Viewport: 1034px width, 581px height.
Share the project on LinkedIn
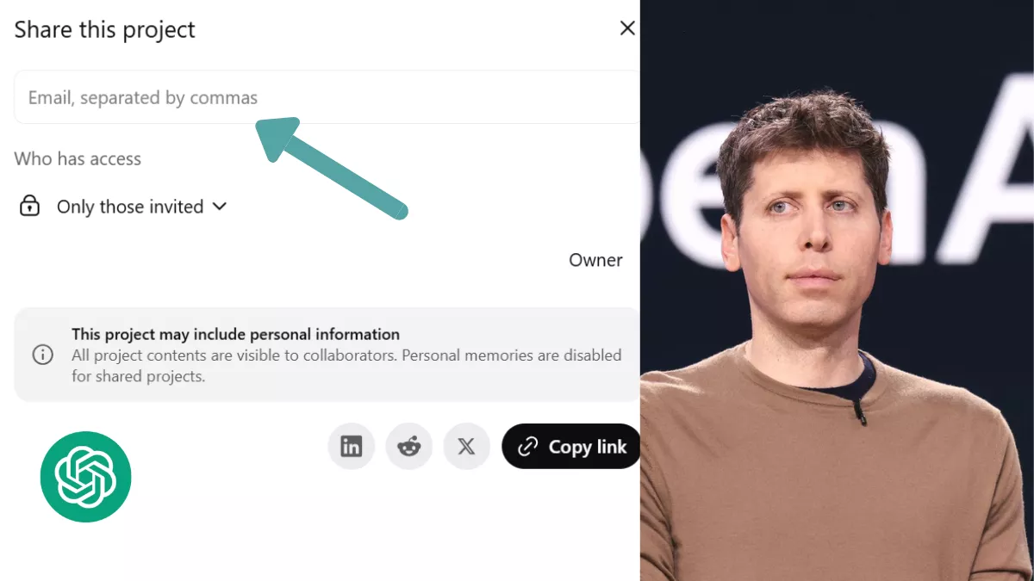352,447
